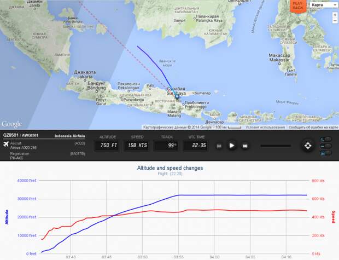
Task: Select flight number QZ8501 / AWQ8501
Action: tap(21, 135)
